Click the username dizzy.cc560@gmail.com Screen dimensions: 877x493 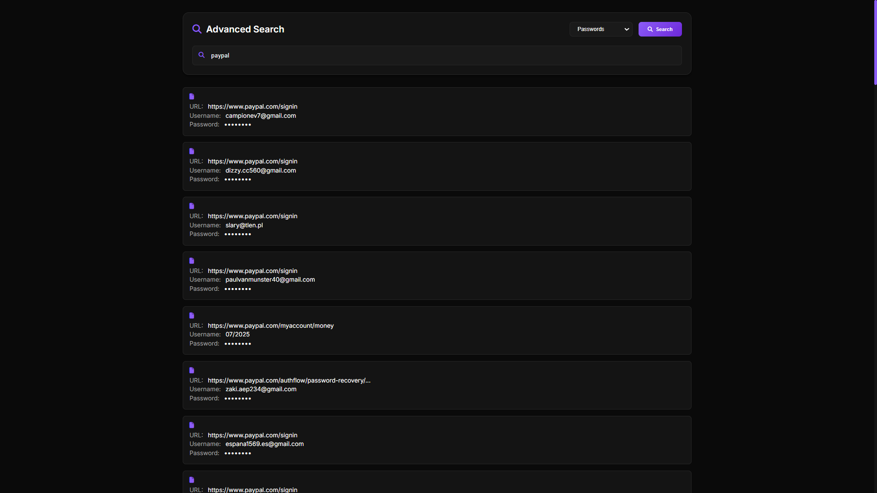click(261, 171)
